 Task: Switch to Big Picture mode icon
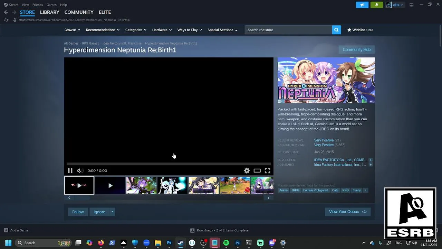(x=411, y=5)
